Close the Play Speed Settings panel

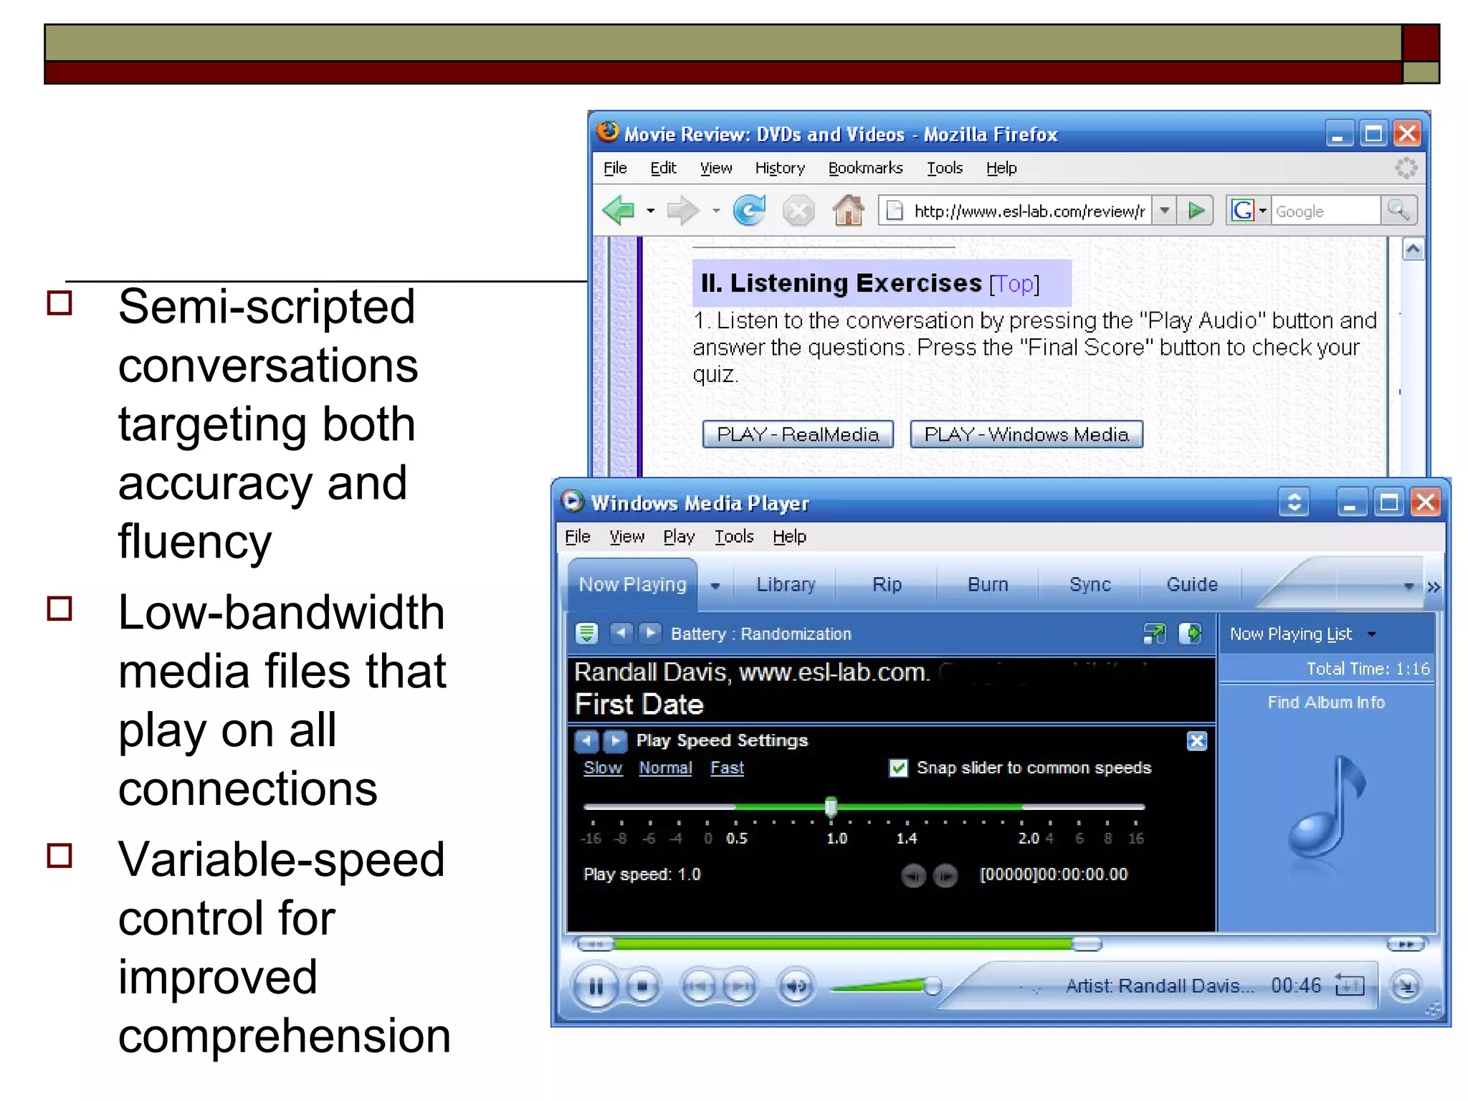tap(1196, 741)
